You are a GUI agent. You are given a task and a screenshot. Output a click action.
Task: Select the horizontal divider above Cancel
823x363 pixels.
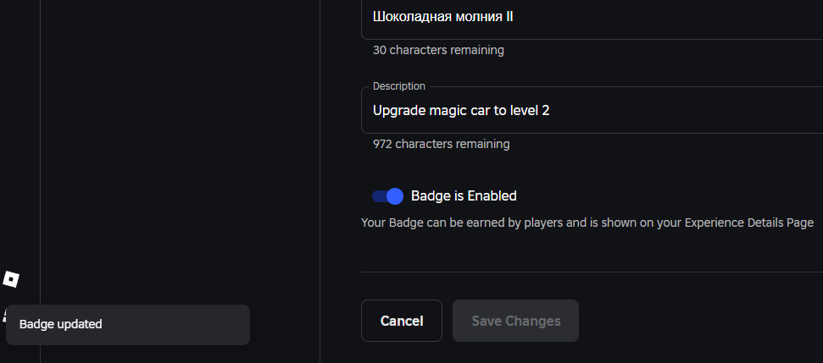pyautogui.click(x=592, y=272)
